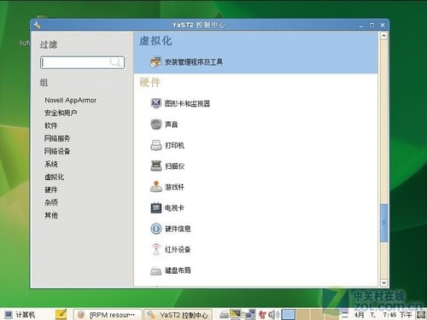Select the 杂项 group
Screen dimensions: 427x320
pyautogui.click(x=51, y=202)
